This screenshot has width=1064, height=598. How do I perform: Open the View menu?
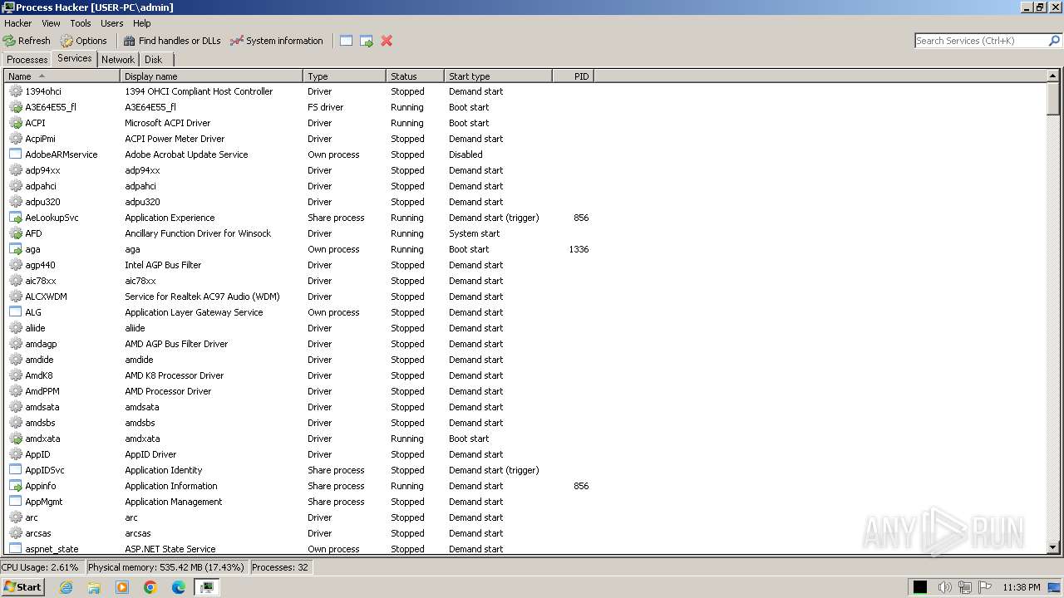51,23
